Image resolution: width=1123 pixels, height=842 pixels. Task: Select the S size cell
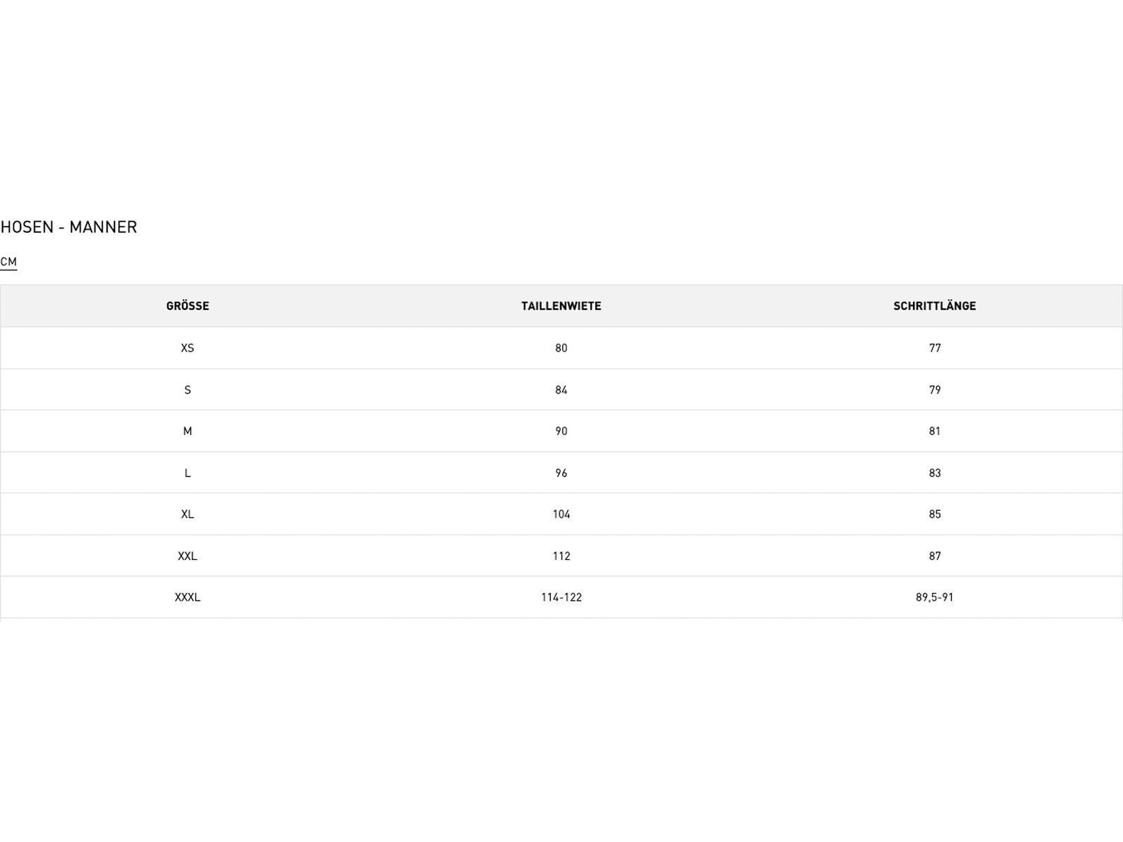click(187, 390)
